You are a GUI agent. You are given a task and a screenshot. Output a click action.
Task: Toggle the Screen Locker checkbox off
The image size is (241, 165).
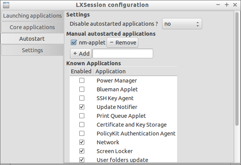coord(82,151)
